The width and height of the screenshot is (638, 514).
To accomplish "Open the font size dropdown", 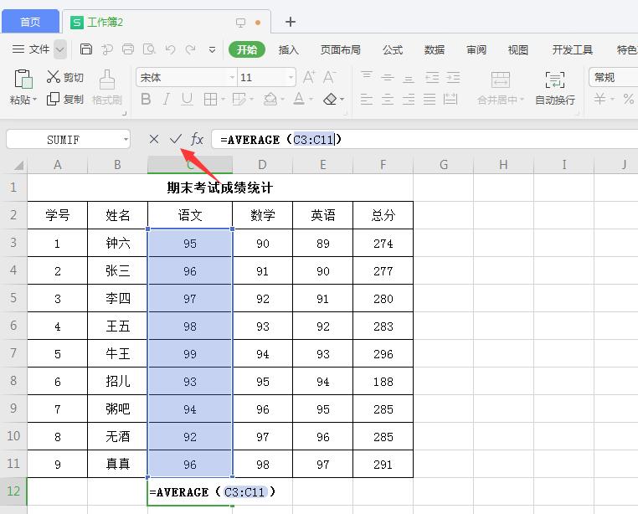I will pyautogui.click(x=291, y=77).
